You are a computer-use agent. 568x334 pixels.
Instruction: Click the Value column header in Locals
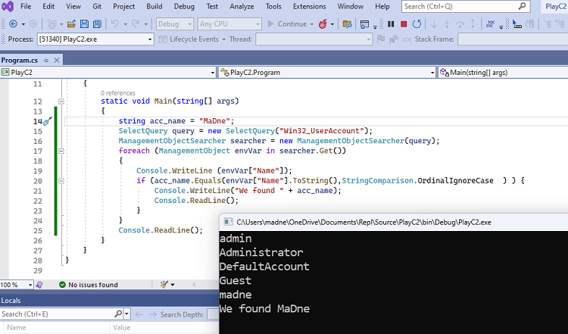pos(121,327)
